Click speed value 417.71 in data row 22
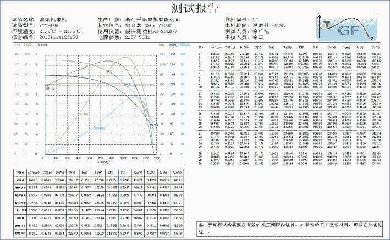This screenshot has width=390, height=240. pyautogui.click(x=215, y=137)
